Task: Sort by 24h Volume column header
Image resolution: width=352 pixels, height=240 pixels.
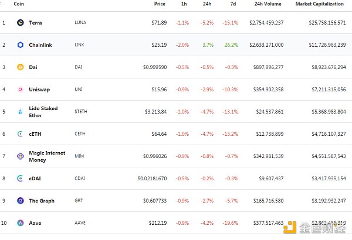Action: click(268, 4)
